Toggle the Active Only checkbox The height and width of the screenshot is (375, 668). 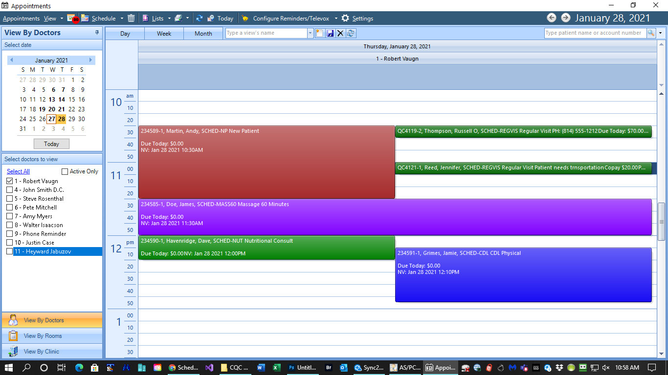65,171
